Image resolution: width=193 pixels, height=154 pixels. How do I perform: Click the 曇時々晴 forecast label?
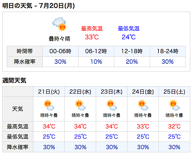(59, 39)
